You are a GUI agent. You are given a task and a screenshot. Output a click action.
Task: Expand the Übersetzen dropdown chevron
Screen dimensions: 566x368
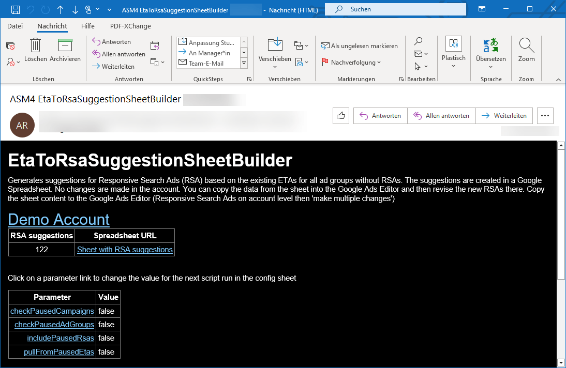coord(490,67)
